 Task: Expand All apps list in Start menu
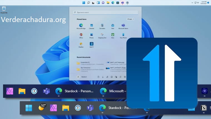pyautogui.click(x=130, y=19)
